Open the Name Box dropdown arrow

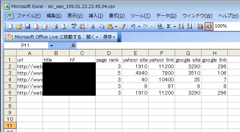pyautogui.click(x=52, y=45)
